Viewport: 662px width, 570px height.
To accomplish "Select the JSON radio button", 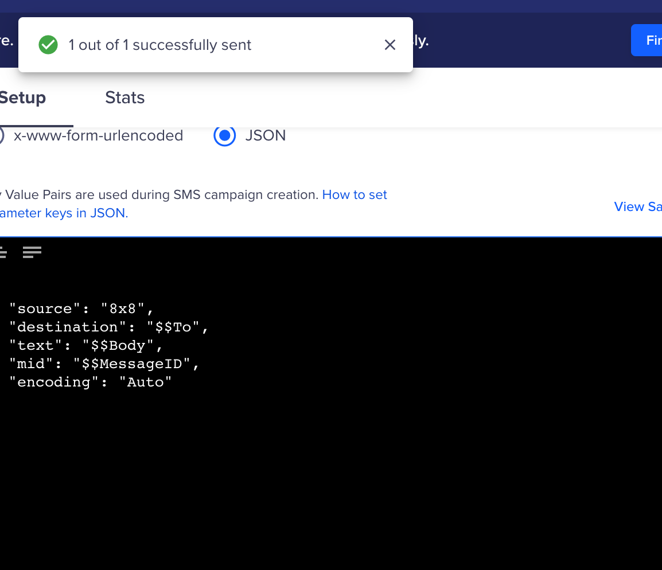I will point(225,136).
